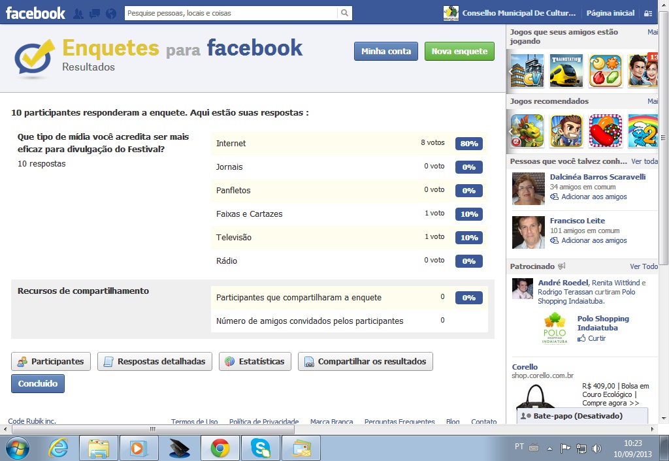The image size is (669, 461).
Task: Click the Facebook search input field
Action: click(231, 13)
